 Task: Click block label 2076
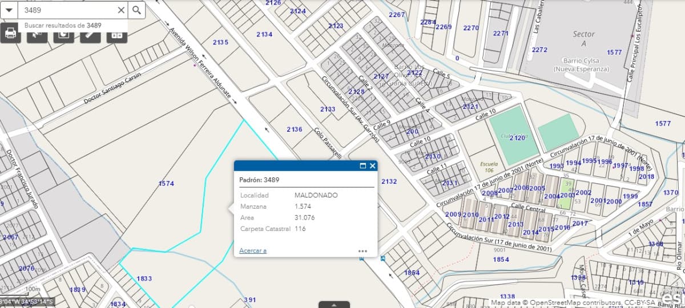point(27,269)
